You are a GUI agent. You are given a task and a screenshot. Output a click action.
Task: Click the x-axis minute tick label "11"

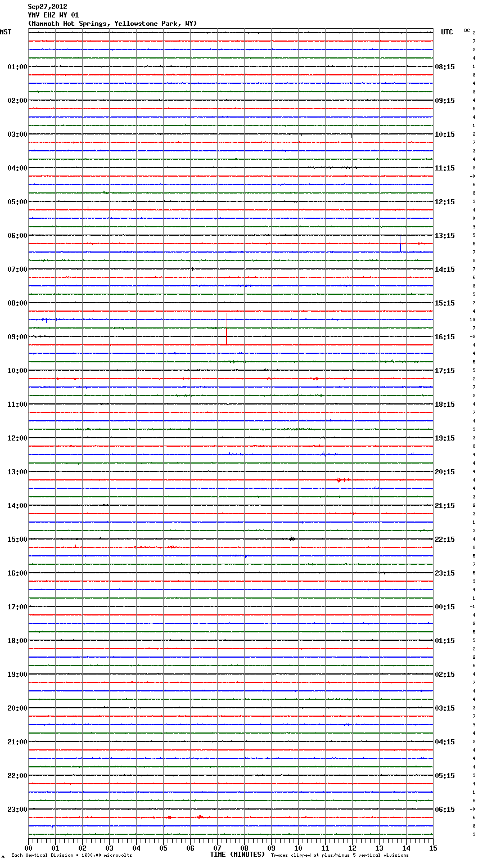pos(325,848)
